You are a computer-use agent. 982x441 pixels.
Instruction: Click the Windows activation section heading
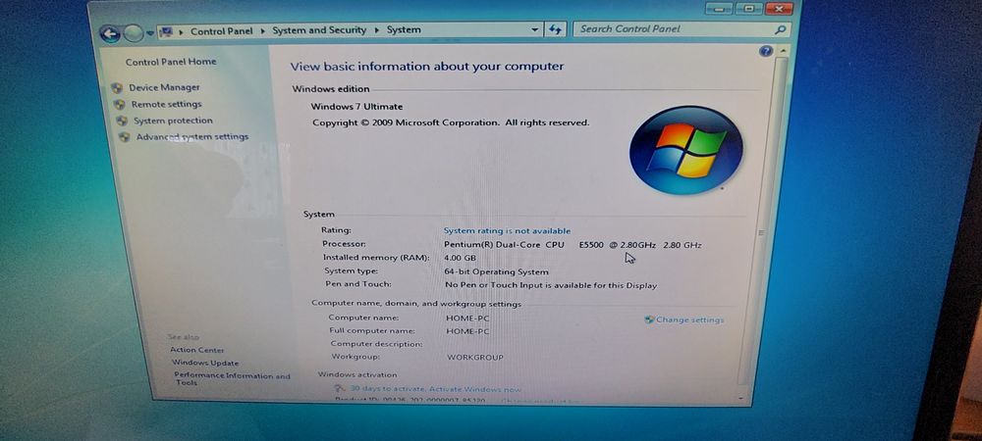[x=357, y=374]
